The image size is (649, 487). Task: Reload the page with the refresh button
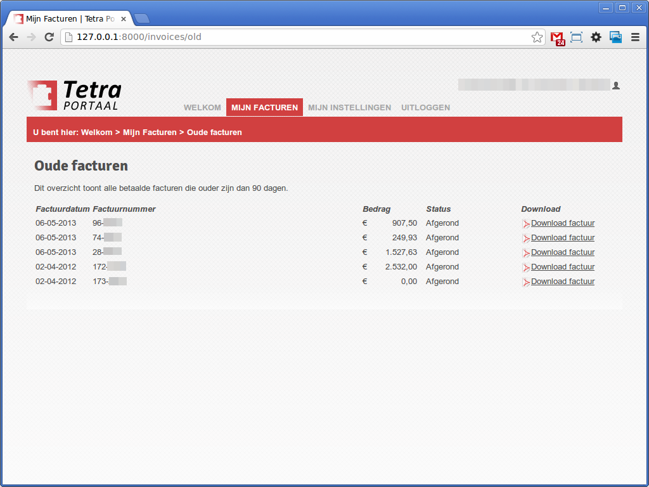(x=49, y=37)
